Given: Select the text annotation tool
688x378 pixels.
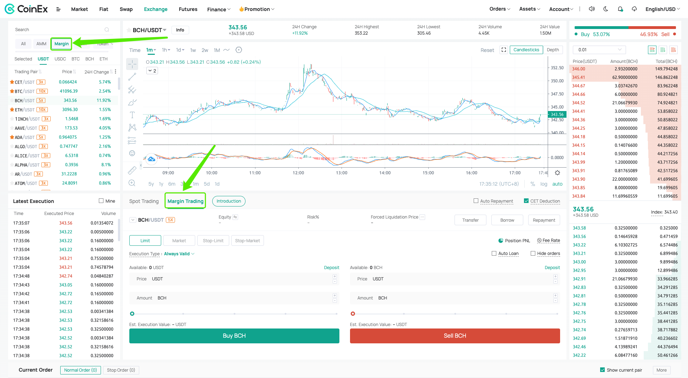Looking at the screenshot, I should [132, 115].
